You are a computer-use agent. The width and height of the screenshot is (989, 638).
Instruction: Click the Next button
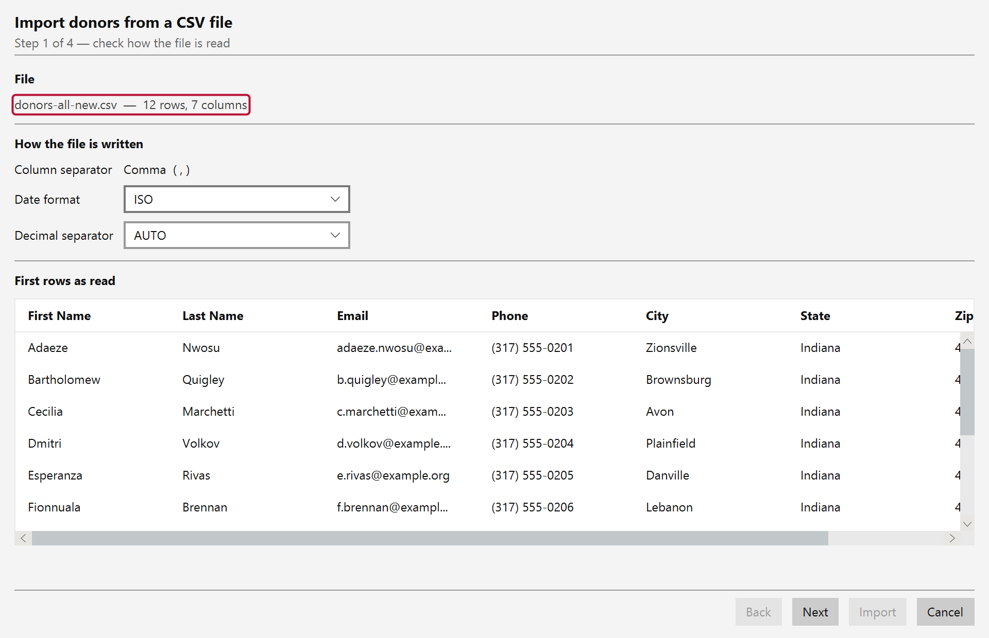[x=815, y=612]
